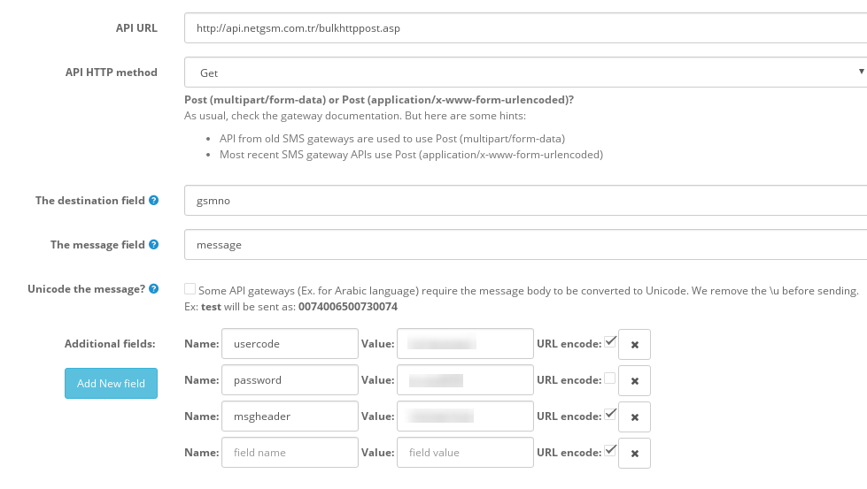The height and width of the screenshot is (489, 867).
Task: Remove the msgheader field row
Action: pos(634,416)
